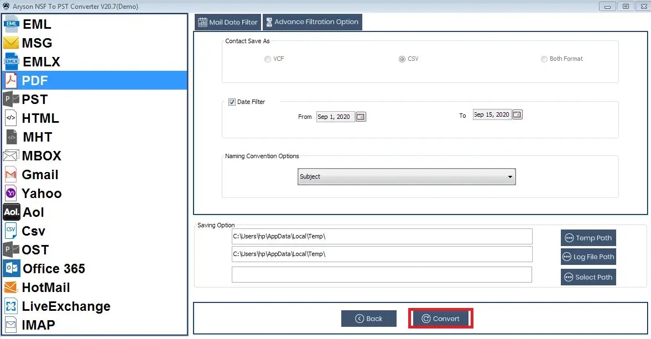Select the PST Outlook icon
The image size is (651, 339).
pyautogui.click(x=11, y=99)
